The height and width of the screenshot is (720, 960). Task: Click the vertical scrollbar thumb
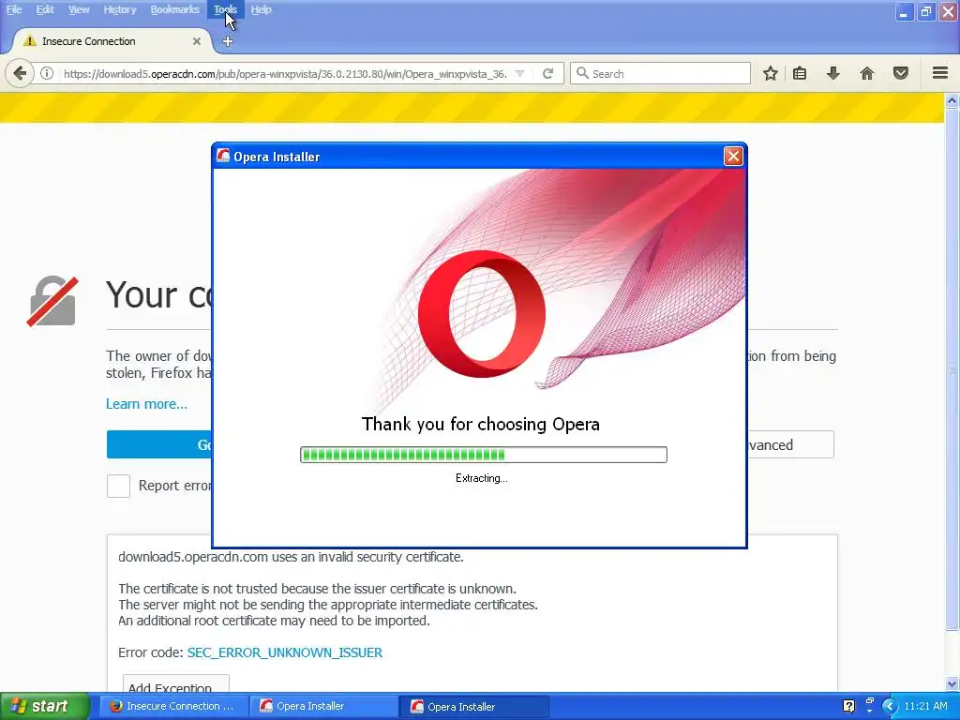[952, 369]
